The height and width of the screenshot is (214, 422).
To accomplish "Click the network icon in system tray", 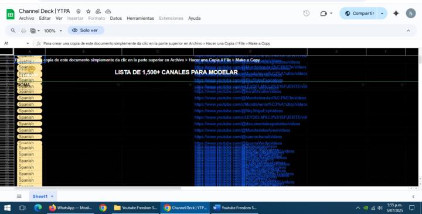I will [373, 208].
